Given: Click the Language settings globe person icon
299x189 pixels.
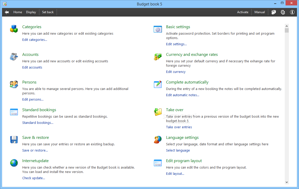Looking at the screenshot, I should (x=158, y=139).
